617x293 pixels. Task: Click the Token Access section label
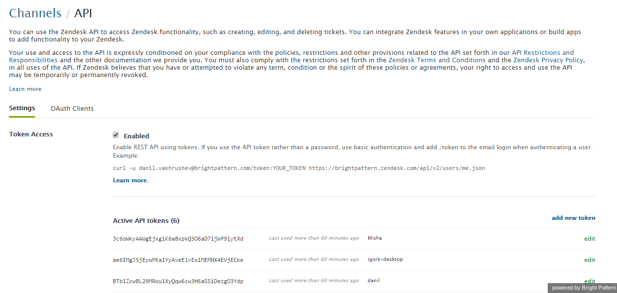pos(31,134)
